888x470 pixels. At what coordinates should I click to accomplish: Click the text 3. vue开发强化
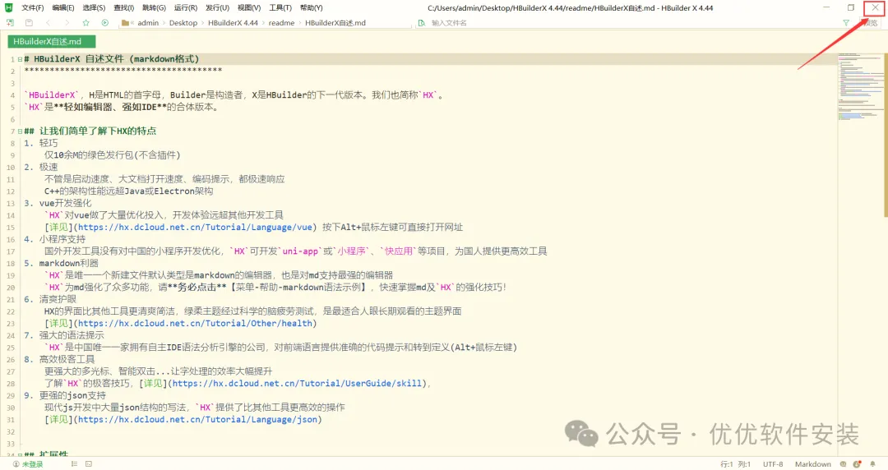[x=58, y=203]
